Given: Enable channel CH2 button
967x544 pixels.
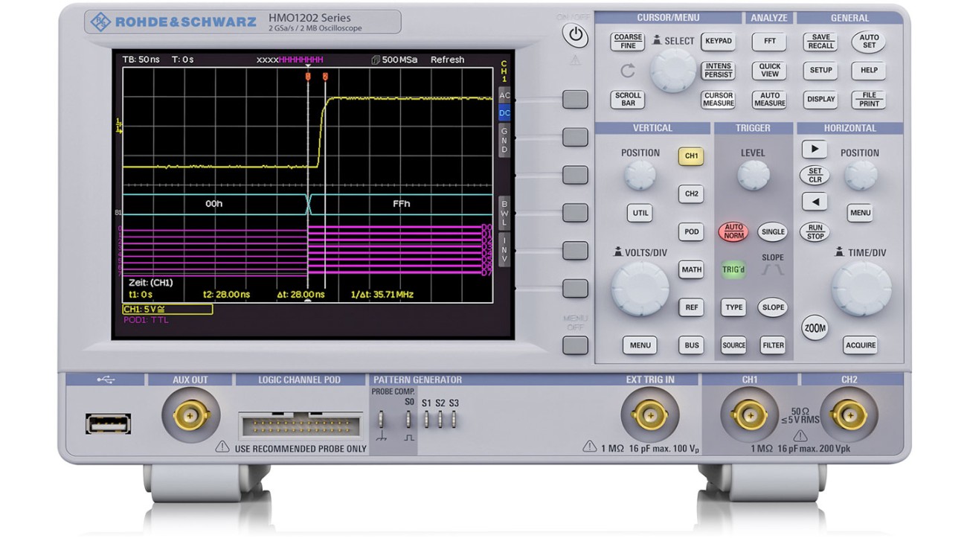Looking at the screenshot, I should (x=691, y=194).
